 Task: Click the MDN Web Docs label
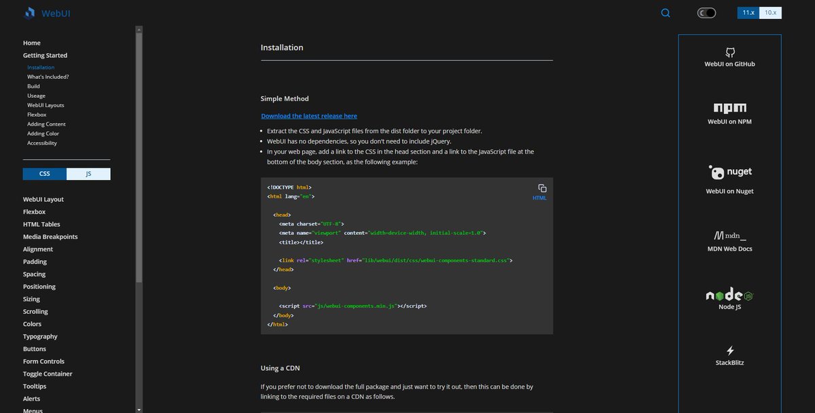pyautogui.click(x=730, y=249)
